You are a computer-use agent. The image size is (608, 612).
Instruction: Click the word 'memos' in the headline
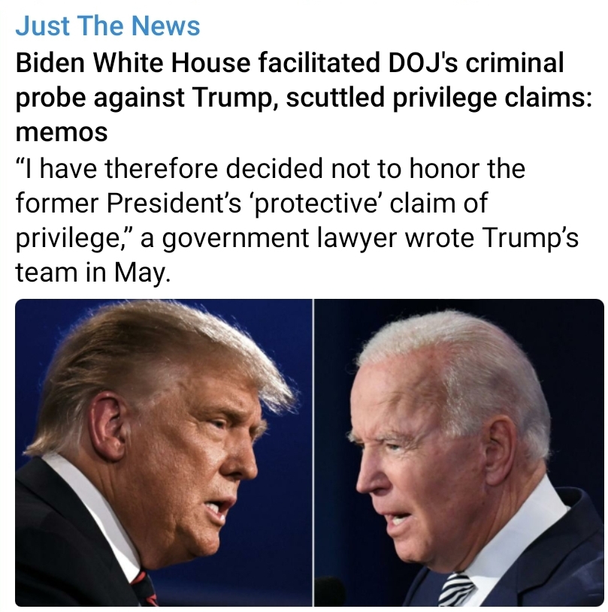tap(62, 132)
